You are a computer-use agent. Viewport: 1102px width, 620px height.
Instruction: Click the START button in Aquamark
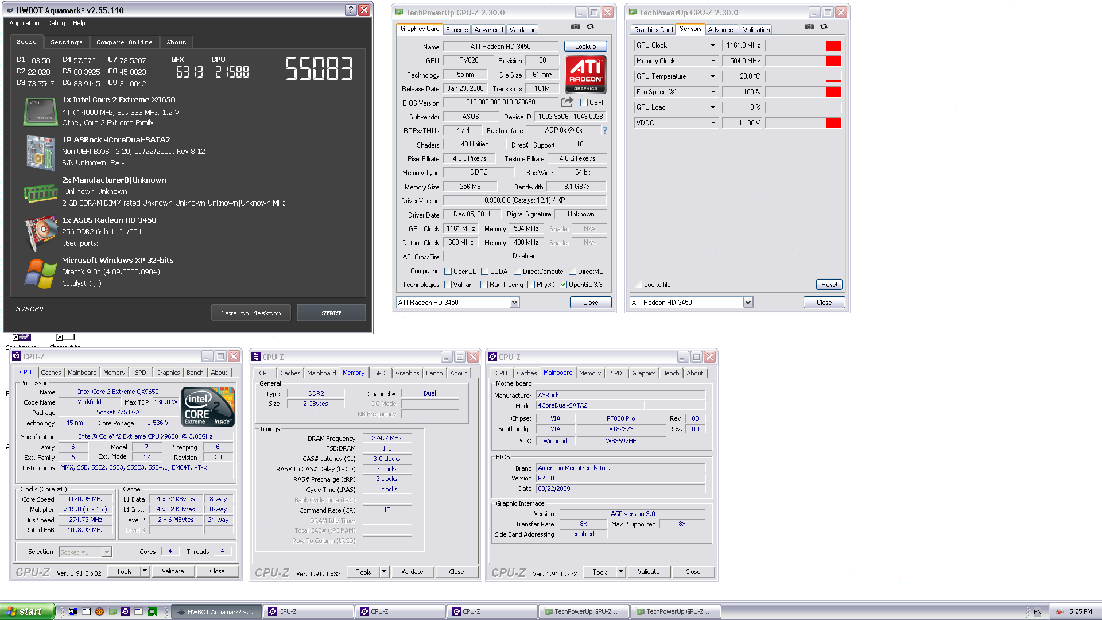click(x=331, y=313)
